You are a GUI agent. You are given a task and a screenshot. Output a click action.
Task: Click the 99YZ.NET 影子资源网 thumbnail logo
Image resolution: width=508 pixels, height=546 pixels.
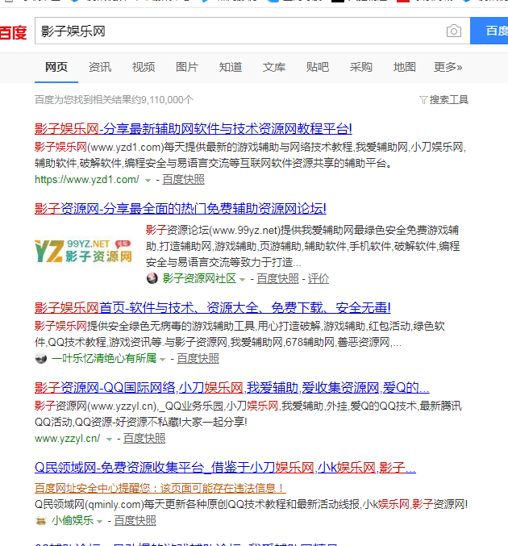(x=84, y=251)
